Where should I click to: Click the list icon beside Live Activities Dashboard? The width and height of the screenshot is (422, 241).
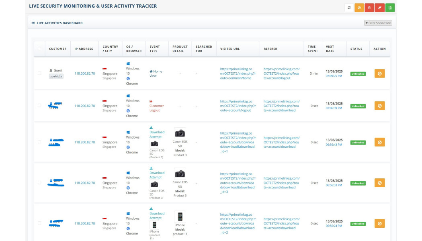(x=33, y=23)
